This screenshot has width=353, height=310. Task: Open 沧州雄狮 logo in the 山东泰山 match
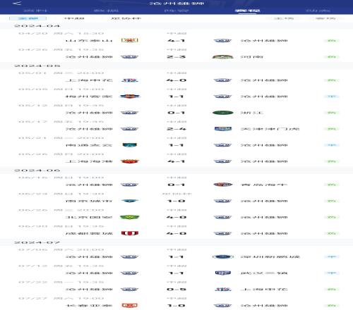click(222, 40)
